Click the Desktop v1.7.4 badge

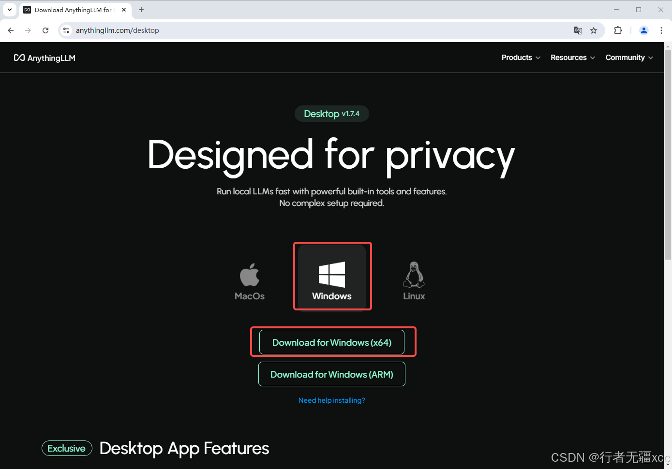[332, 114]
